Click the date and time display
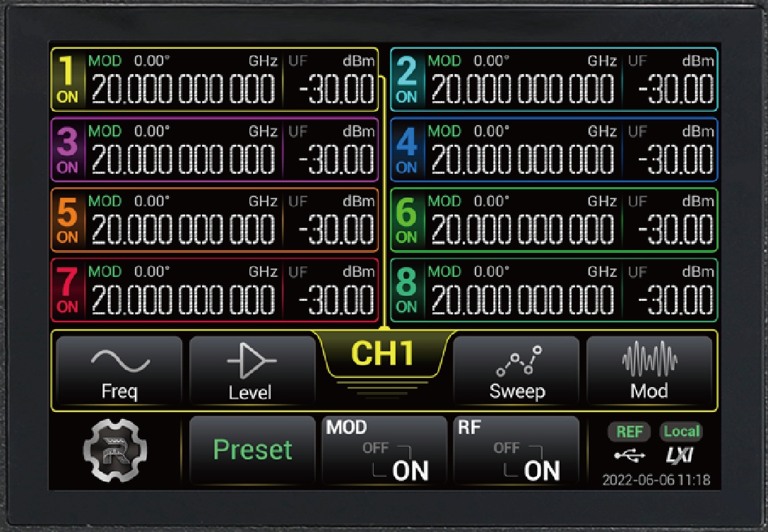 (x=656, y=480)
